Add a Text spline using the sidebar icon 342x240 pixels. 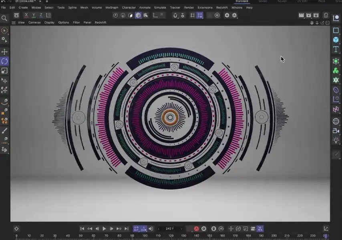(x=336, y=49)
